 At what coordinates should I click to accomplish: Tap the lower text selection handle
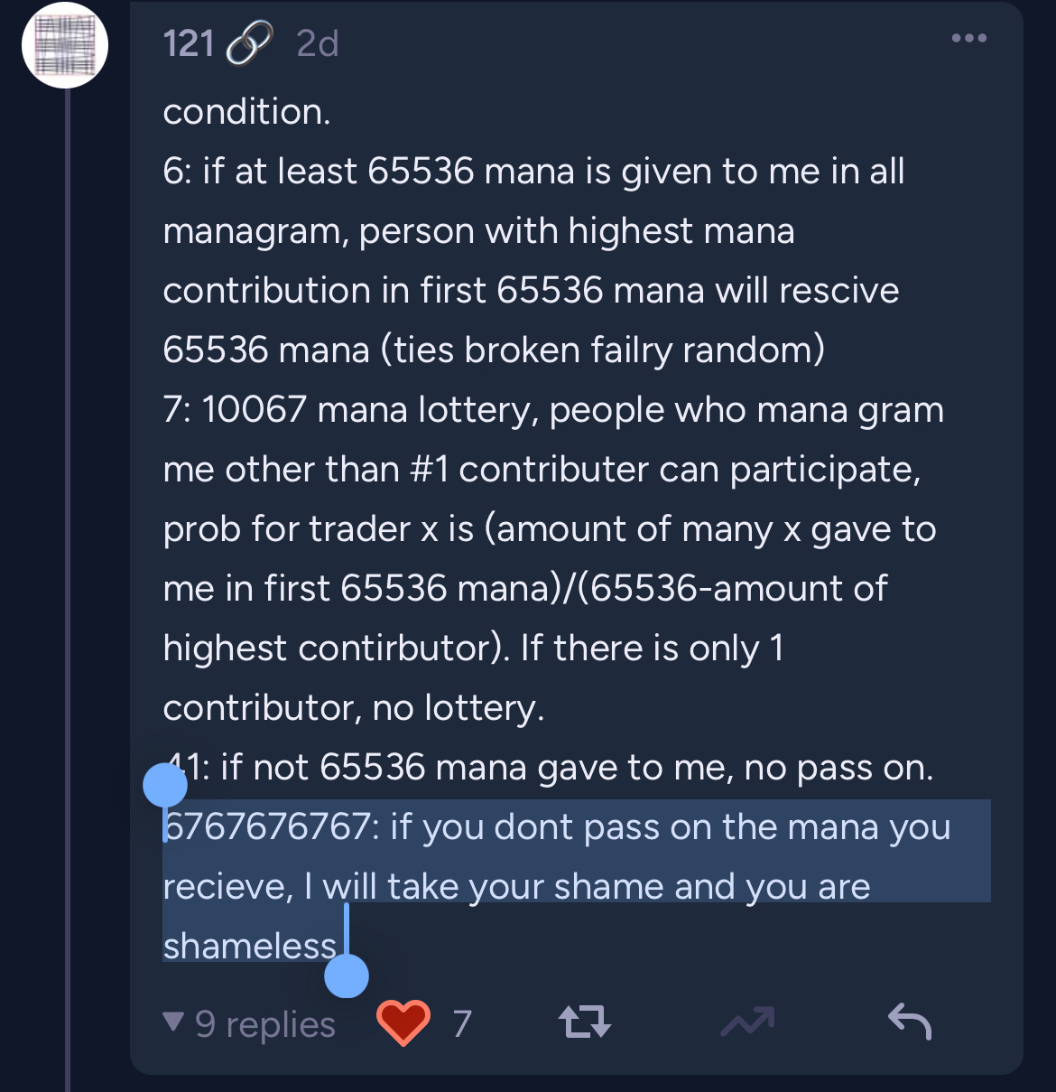click(347, 975)
